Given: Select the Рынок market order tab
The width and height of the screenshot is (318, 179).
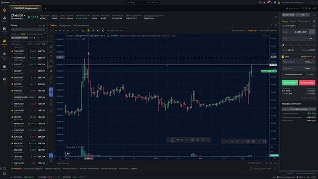Looking at the screenshot, I should click(x=293, y=21).
